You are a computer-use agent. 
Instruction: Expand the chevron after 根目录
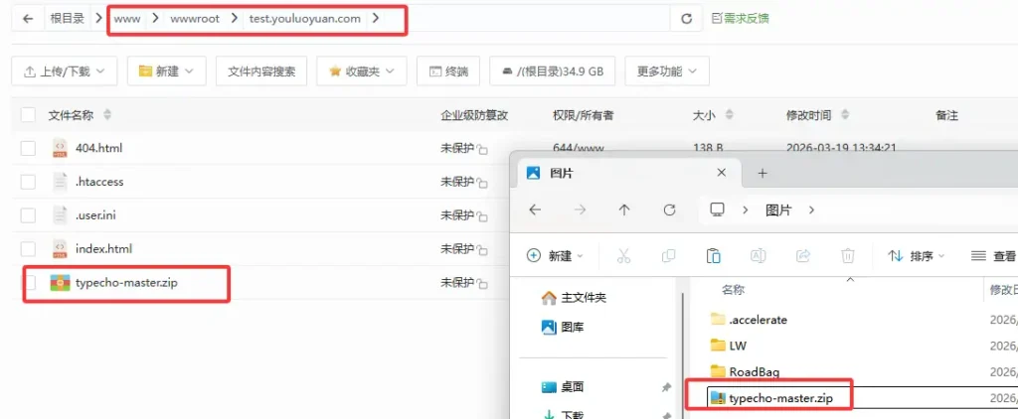(98, 19)
